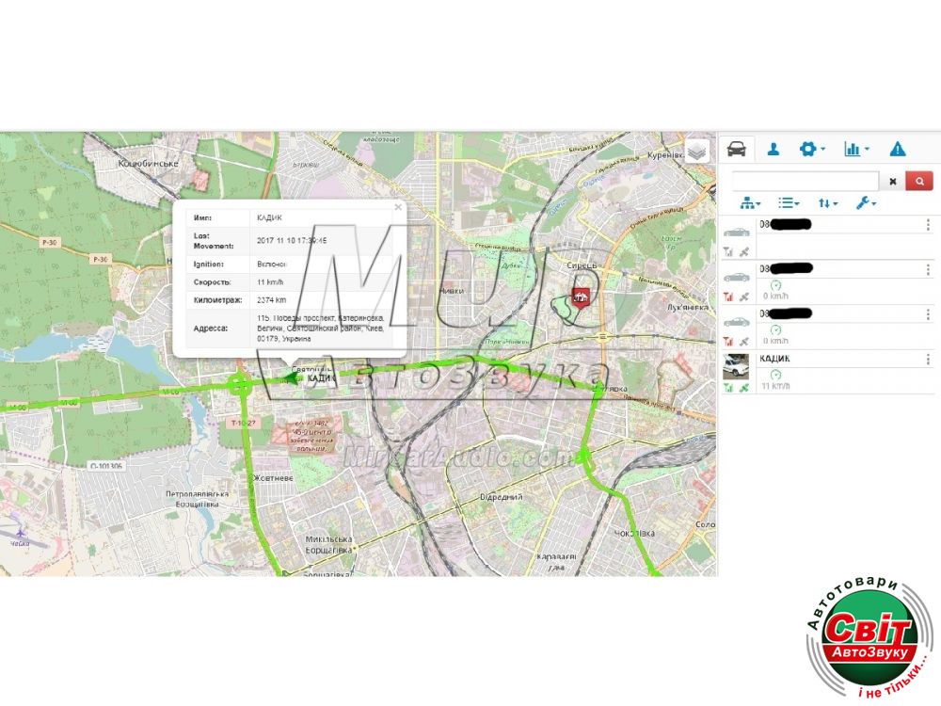The height and width of the screenshot is (706, 941).
Task: Open the sort order arrows menu
Action: click(x=827, y=203)
